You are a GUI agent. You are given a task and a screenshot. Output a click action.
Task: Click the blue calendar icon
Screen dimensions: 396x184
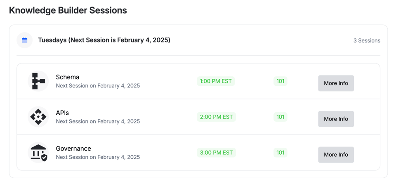(25, 40)
